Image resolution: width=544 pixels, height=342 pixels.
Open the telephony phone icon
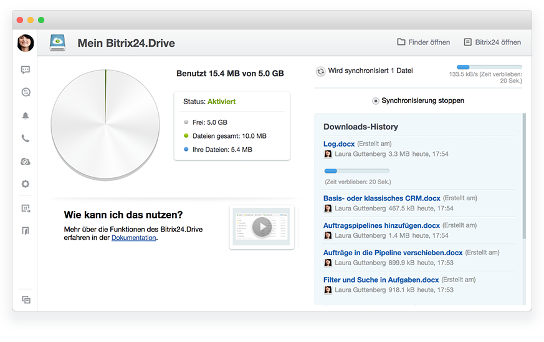pos(26,139)
